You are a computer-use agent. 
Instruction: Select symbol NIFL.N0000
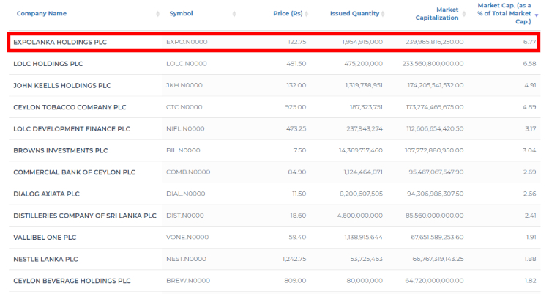pyautogui.click(x=185, y=129)
